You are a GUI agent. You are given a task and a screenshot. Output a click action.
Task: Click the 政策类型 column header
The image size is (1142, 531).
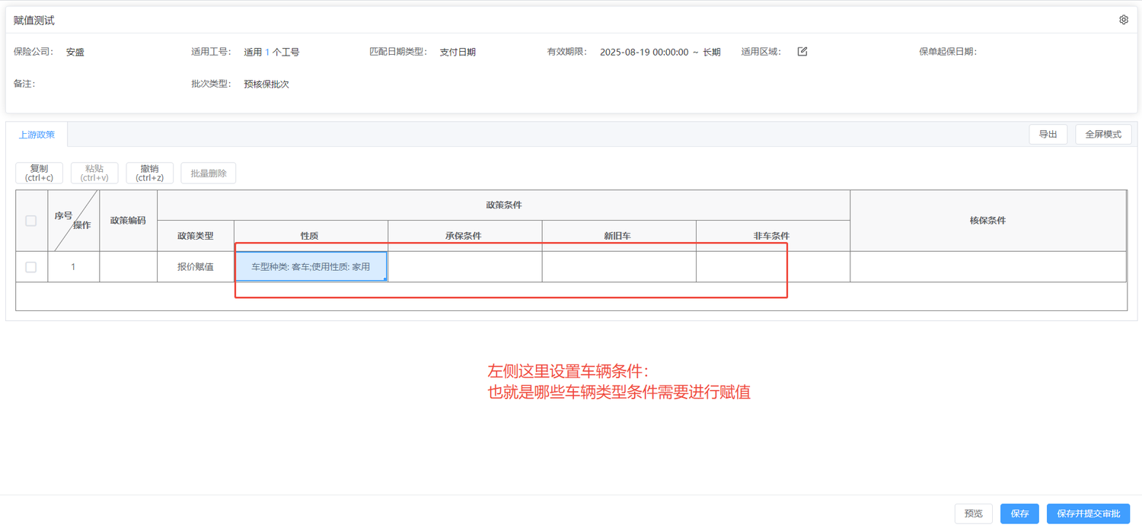click(196, 236)
